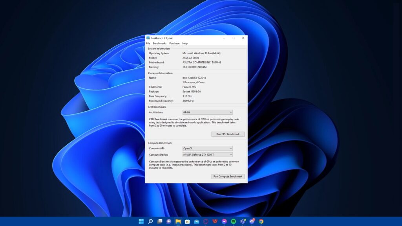Open the Help menu

(185, 43)
